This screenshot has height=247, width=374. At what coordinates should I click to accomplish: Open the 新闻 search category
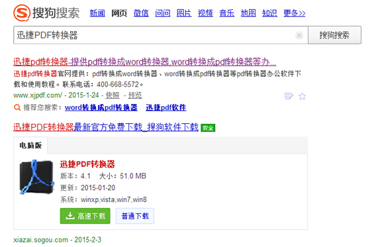click(x=97, y=13)
